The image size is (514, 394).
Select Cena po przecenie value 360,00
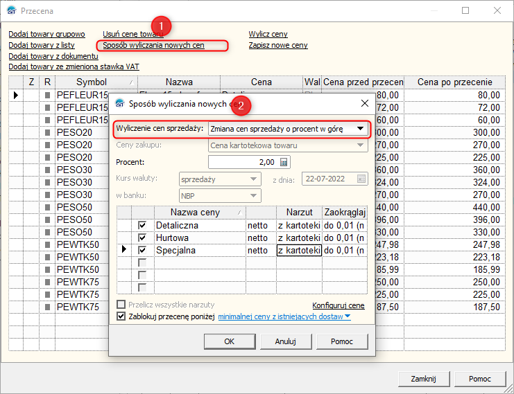pyautogui.click(x=454, y=170)
